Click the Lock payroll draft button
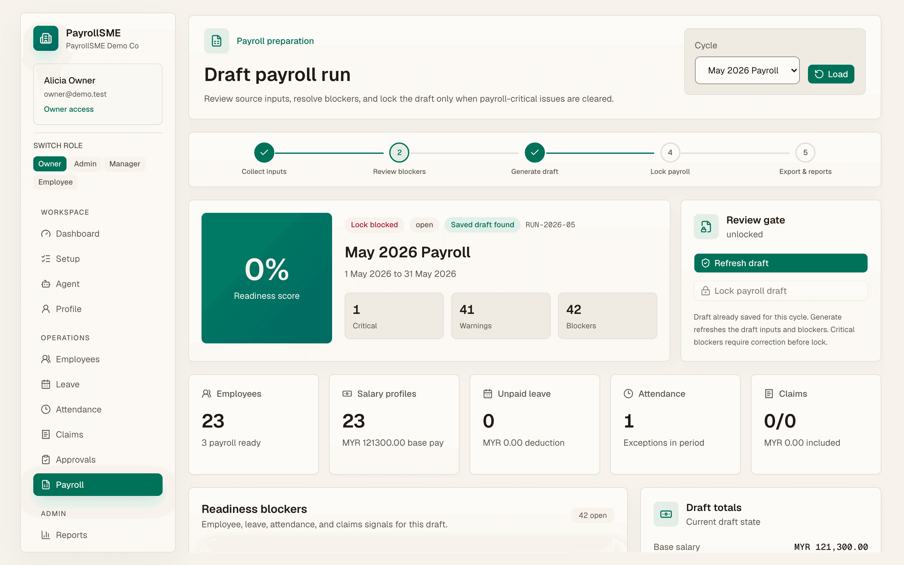The image size is (904, 565). [781, 291]
